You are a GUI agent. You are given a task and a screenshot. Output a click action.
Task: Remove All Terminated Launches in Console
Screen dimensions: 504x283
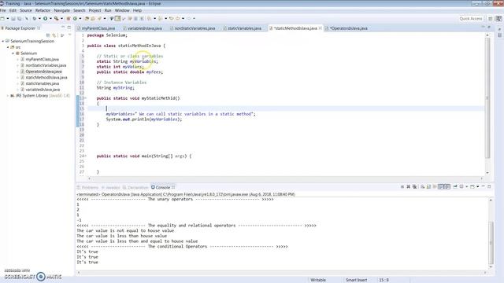click(414, 187)
